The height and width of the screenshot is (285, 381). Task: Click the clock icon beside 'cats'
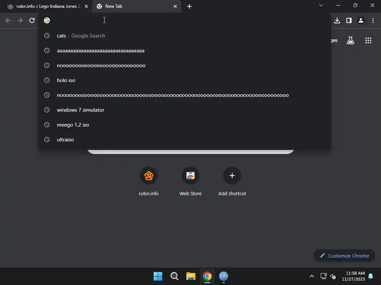47,36
